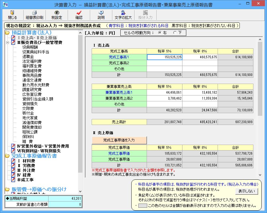
Task: Select 完成工事高1 税率5% input cell
Action: pos(164,57)
